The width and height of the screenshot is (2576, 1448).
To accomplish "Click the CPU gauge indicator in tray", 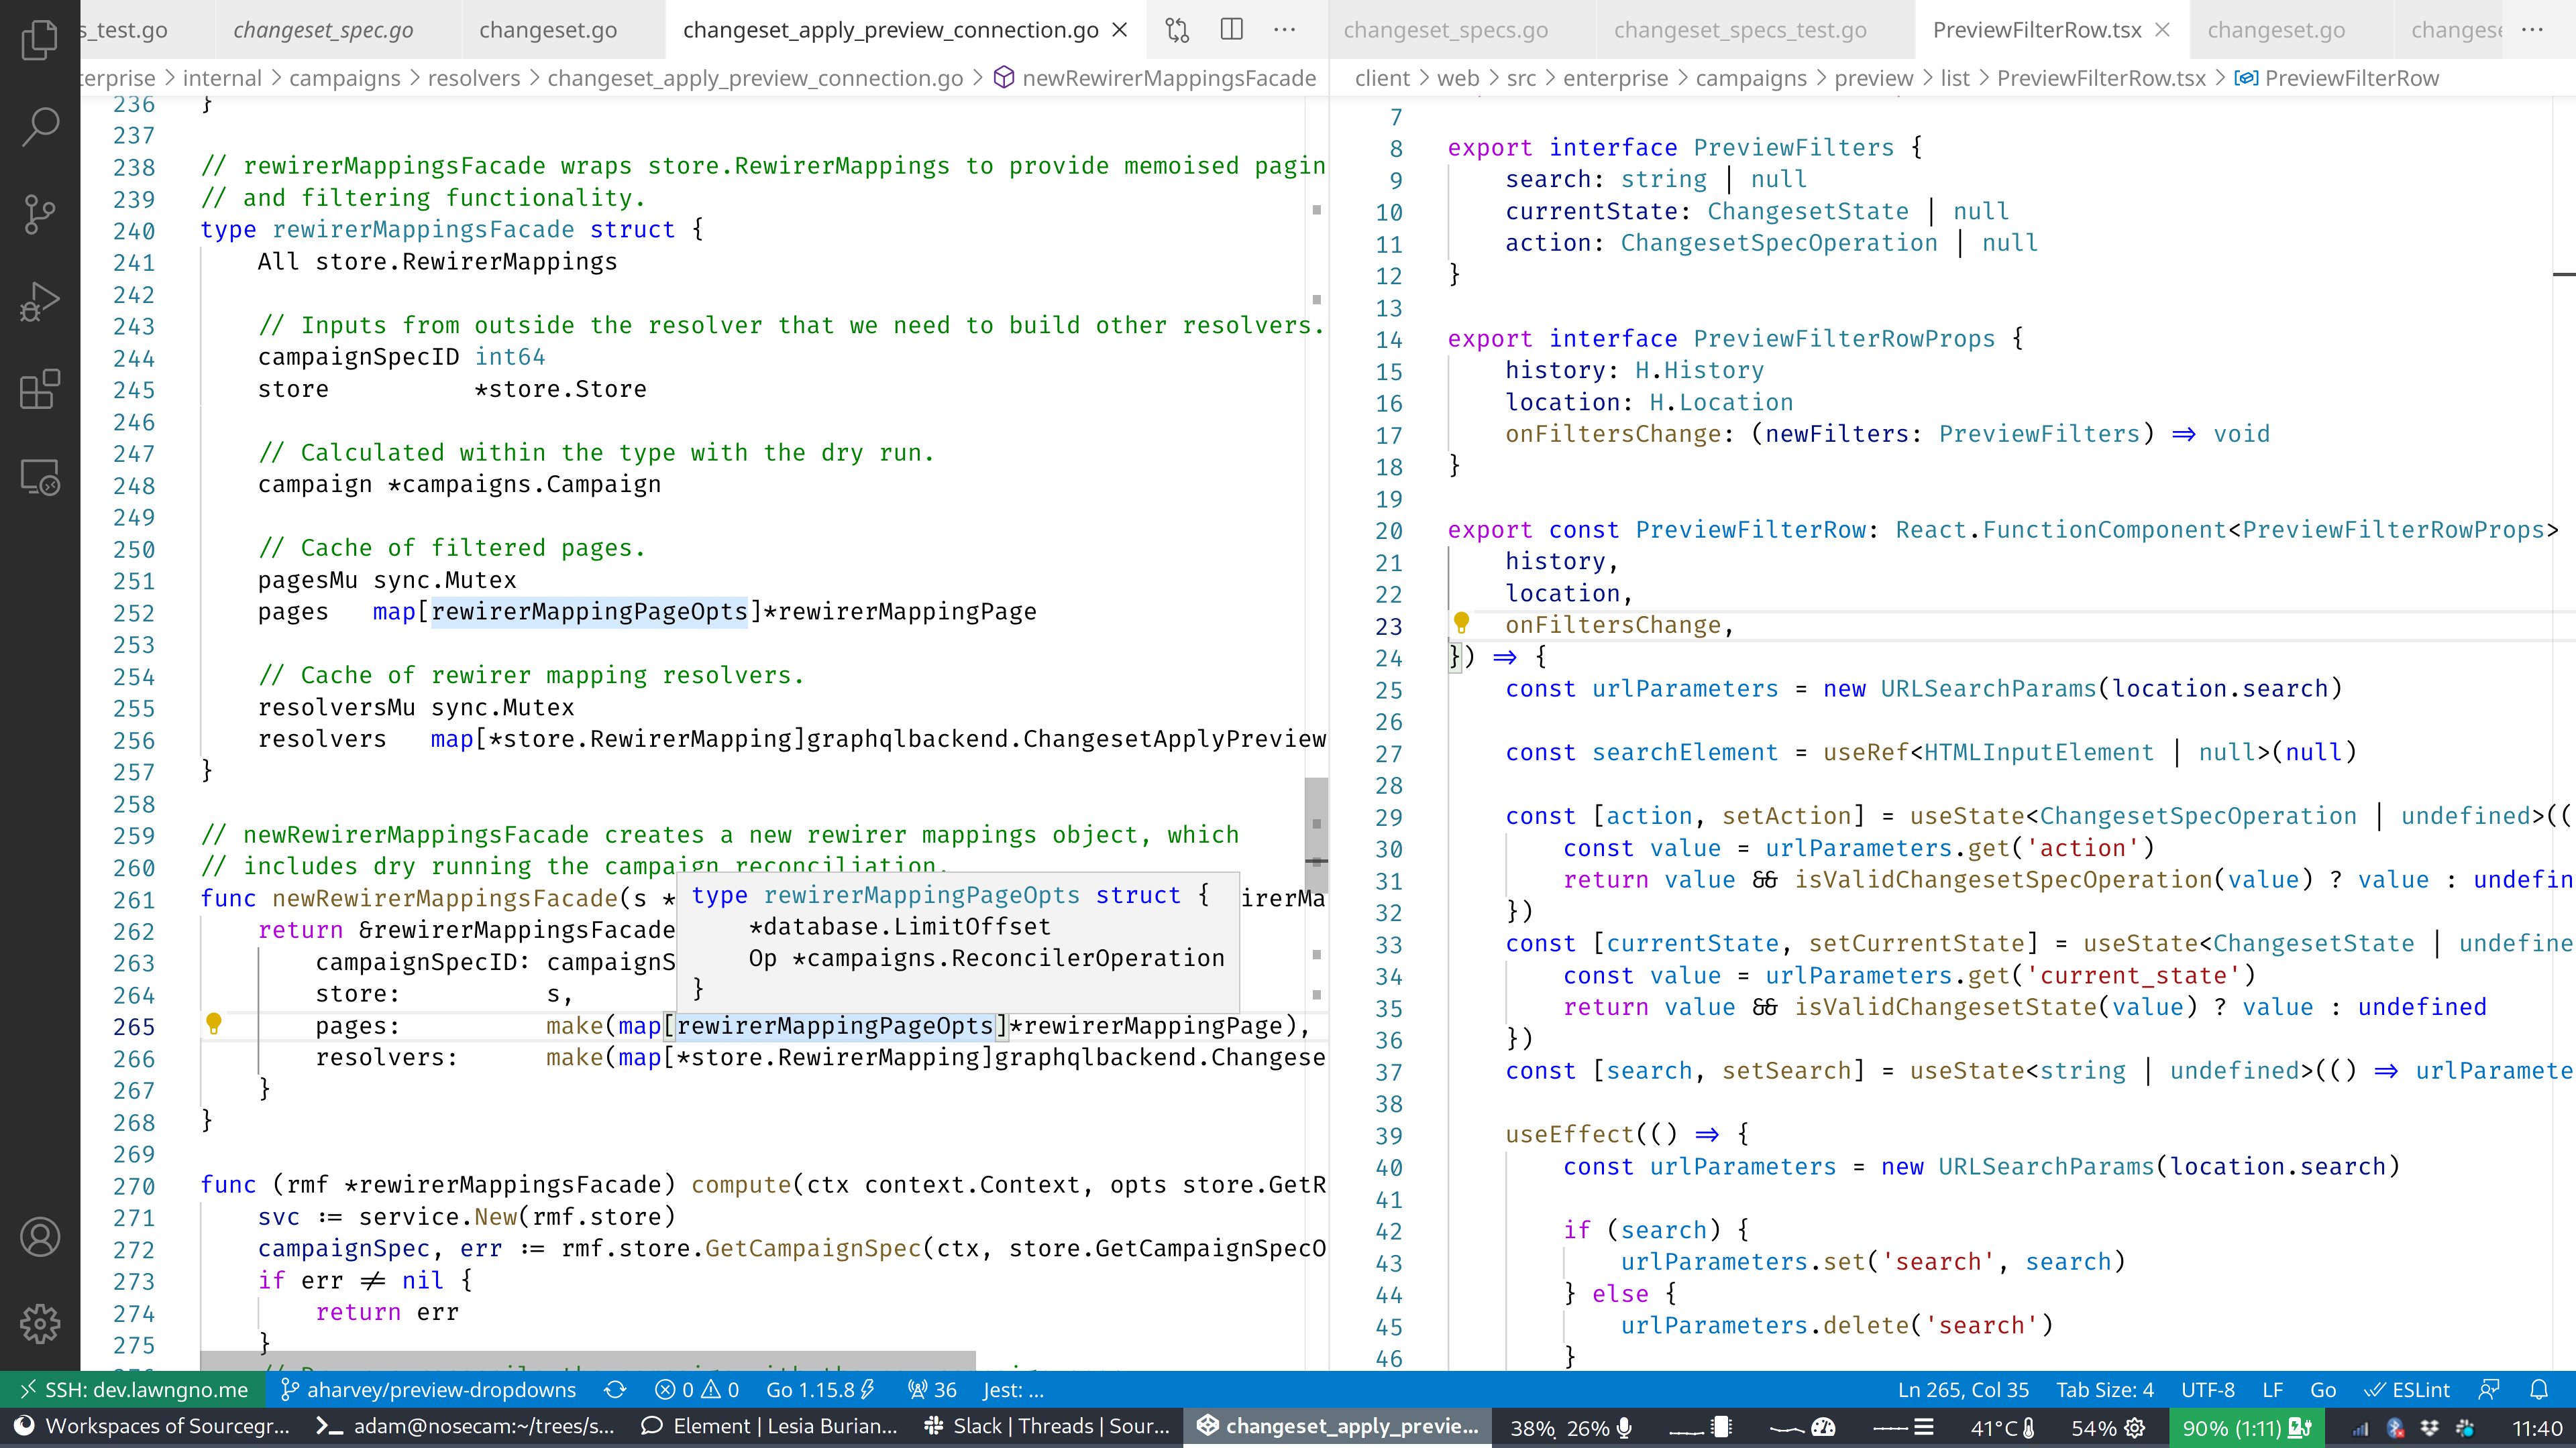I will pos(1823,1428).
